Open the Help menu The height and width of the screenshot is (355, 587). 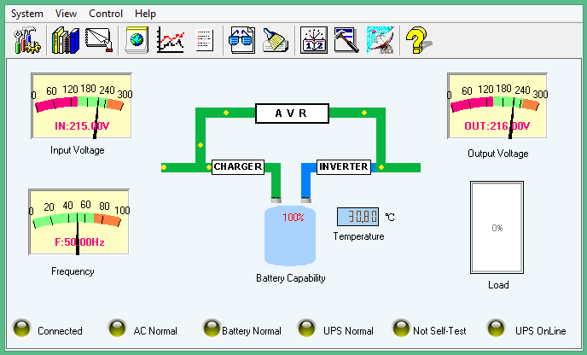(x=145, y=14)
